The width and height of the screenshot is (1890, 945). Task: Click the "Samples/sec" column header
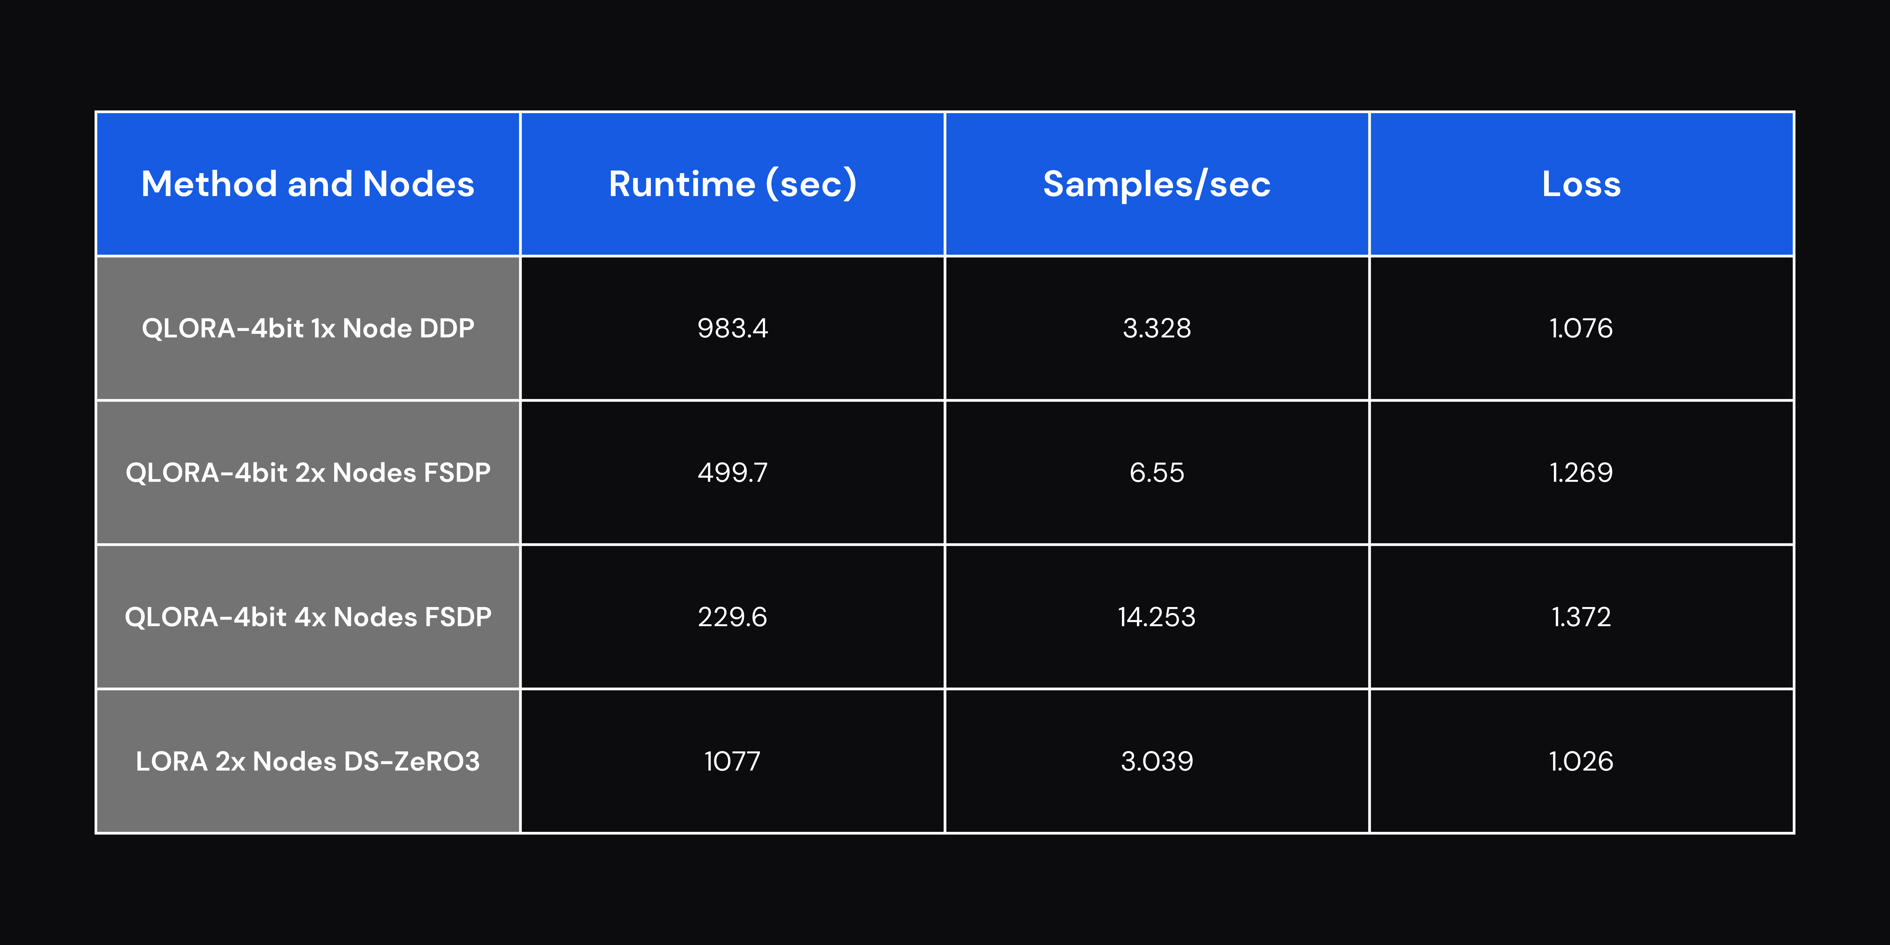(x=1156, y=184)
